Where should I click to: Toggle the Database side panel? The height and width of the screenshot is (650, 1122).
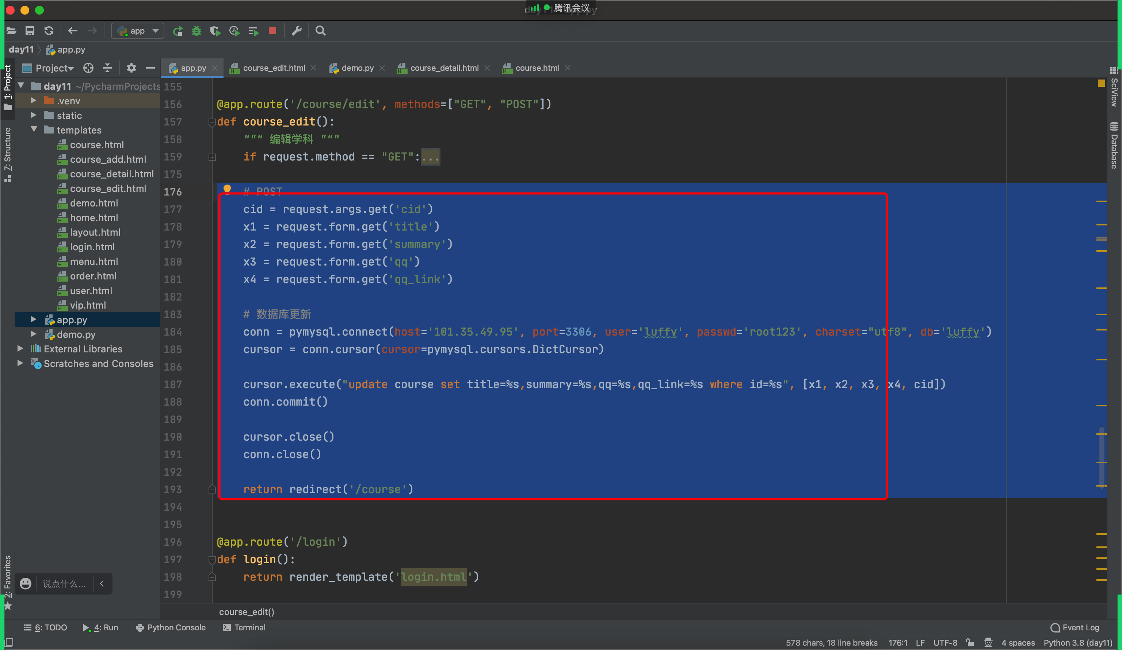coord(1114,146)
